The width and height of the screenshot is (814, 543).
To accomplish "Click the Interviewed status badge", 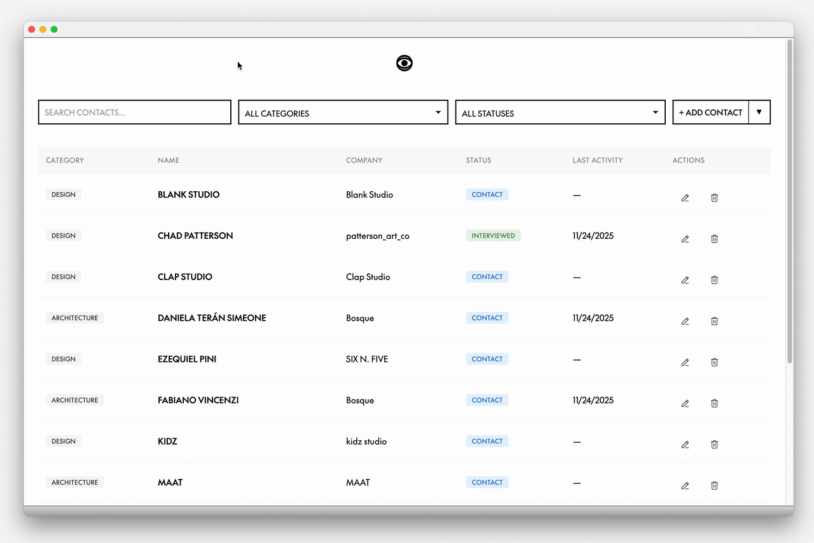I will (x=493, y=236).
